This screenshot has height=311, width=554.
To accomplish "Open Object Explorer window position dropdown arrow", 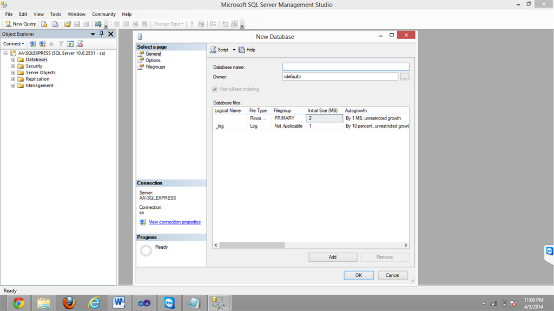I will point(93,34).
